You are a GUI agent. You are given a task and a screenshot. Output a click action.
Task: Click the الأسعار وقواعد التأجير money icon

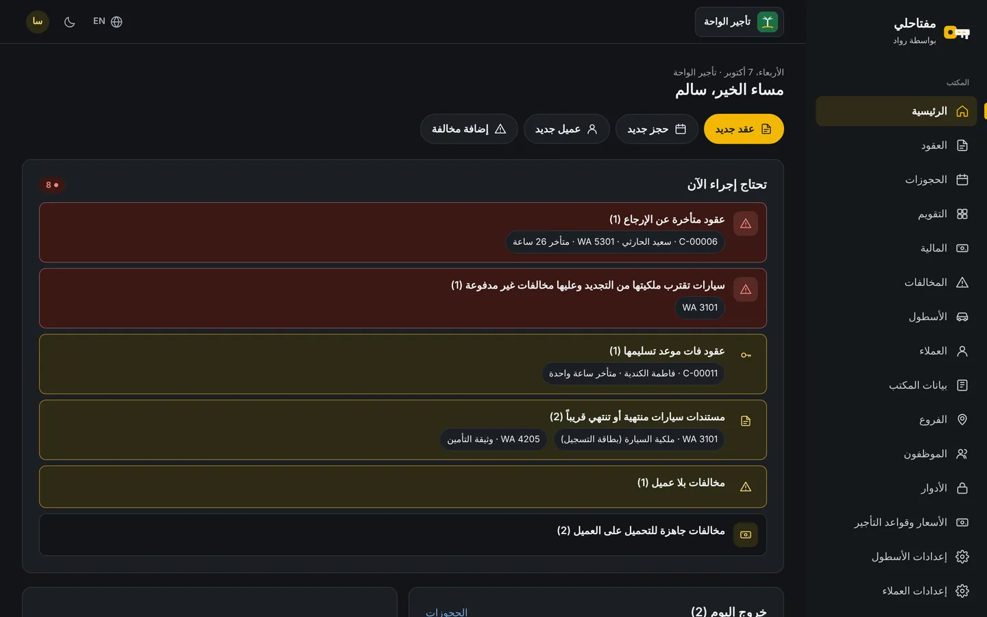tap(962, 522)
